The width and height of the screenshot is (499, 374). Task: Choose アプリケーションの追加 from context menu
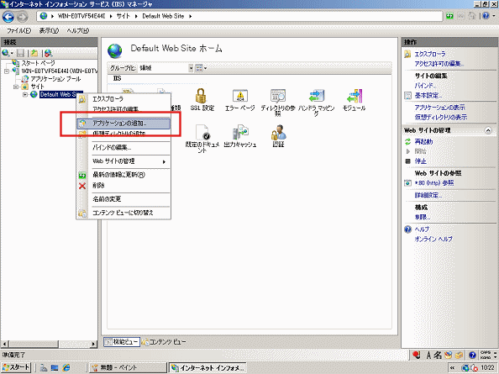[123, 124]
